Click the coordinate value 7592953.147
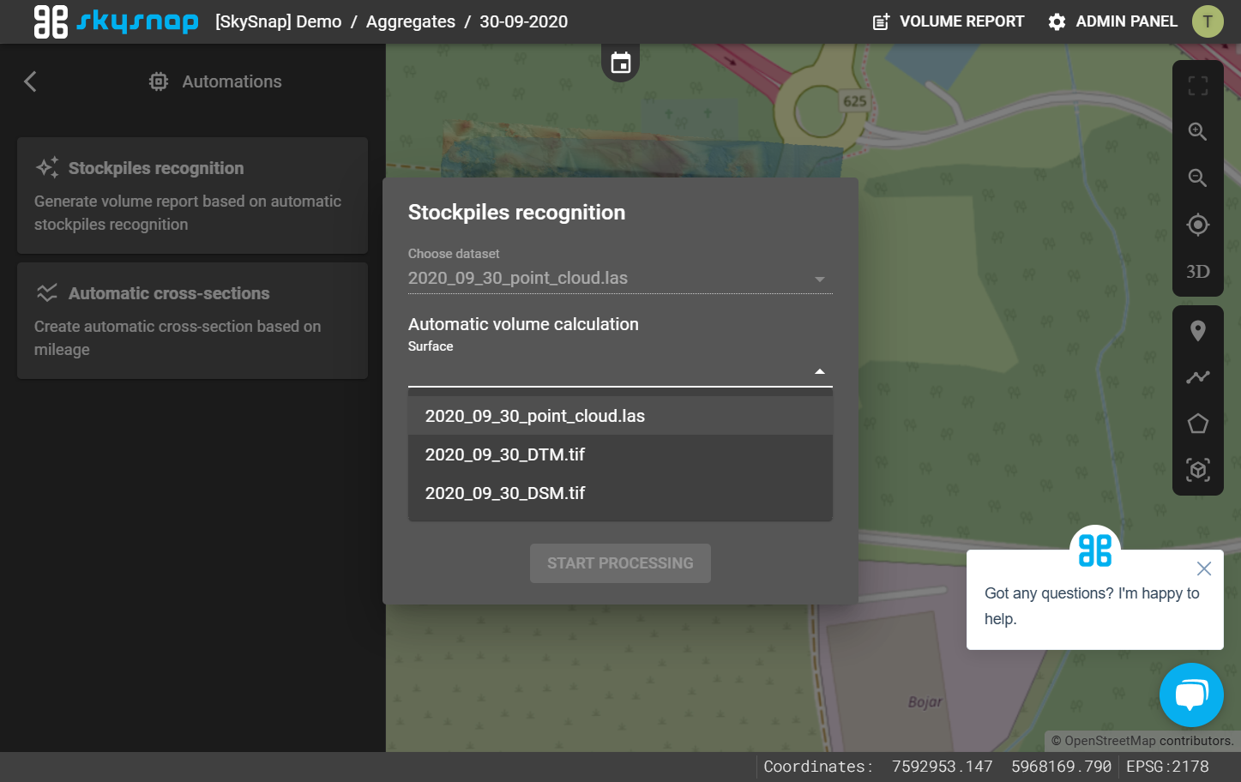 (x=942, y=767)
